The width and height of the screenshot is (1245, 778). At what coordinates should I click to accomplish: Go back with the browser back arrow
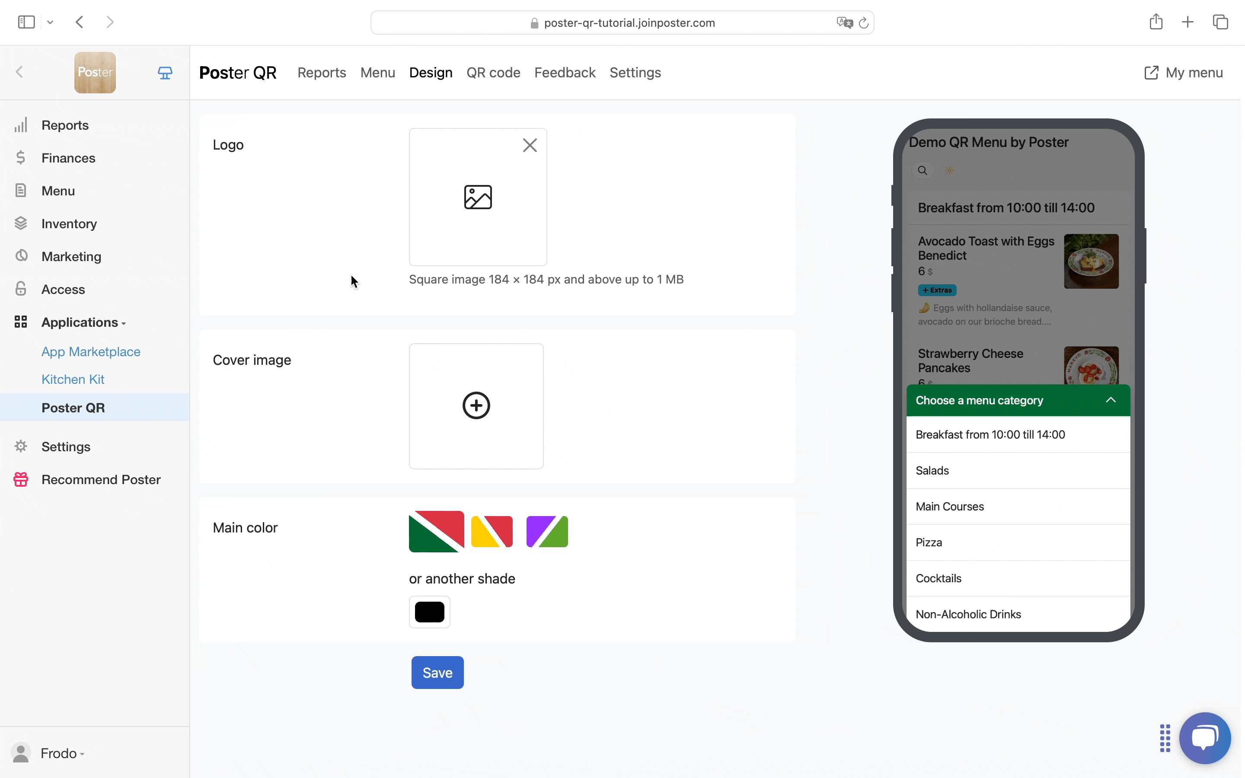click(x=80, y=22)
